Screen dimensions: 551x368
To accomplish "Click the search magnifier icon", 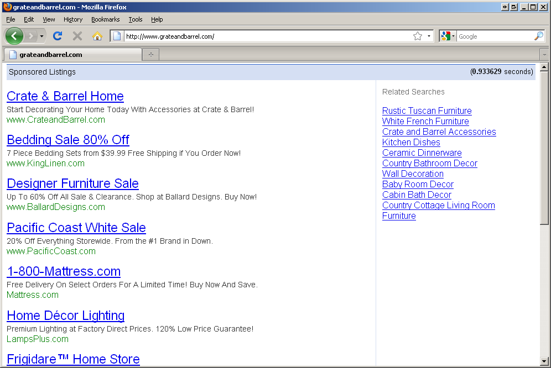I will [x=539, y=36].
